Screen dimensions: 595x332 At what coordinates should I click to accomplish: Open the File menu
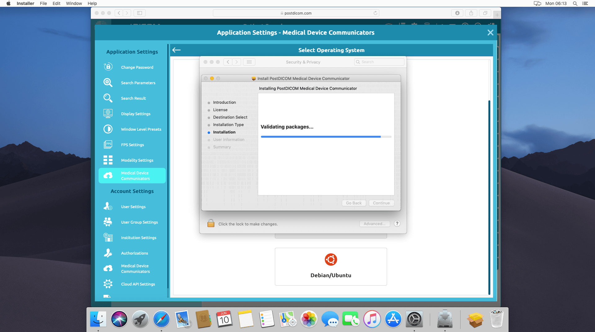pos(43,3)
